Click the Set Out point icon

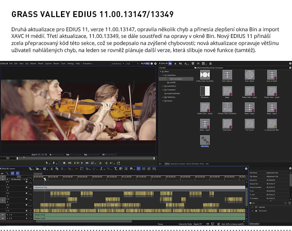click(54, 163)
